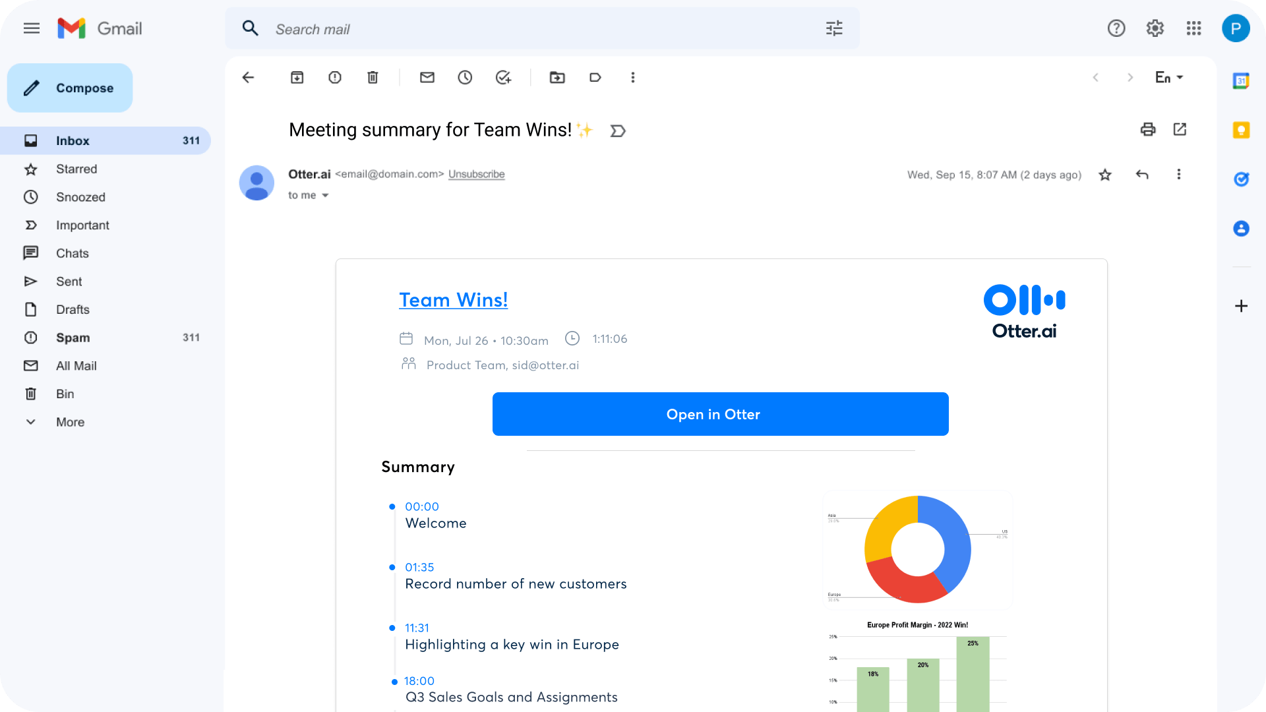
Task: Star the Otter.ai message
Action: pyautogui.click(x=1105, y=175)
